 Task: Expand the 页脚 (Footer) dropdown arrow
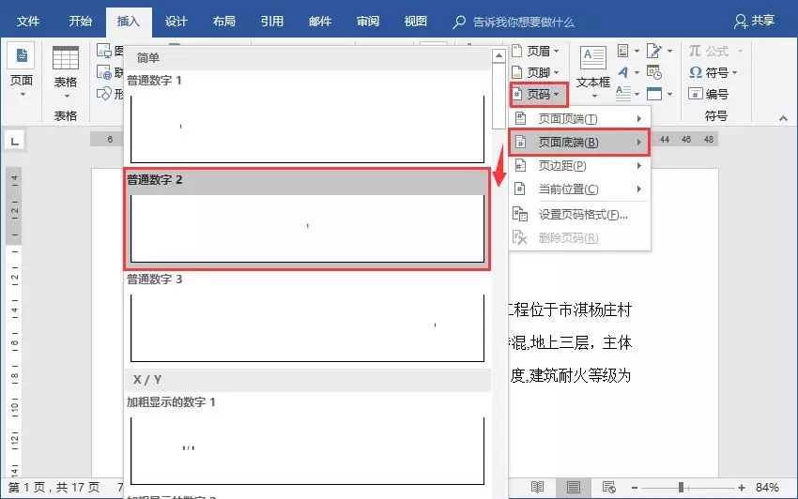pyautogui.click(x=557, y=73)
